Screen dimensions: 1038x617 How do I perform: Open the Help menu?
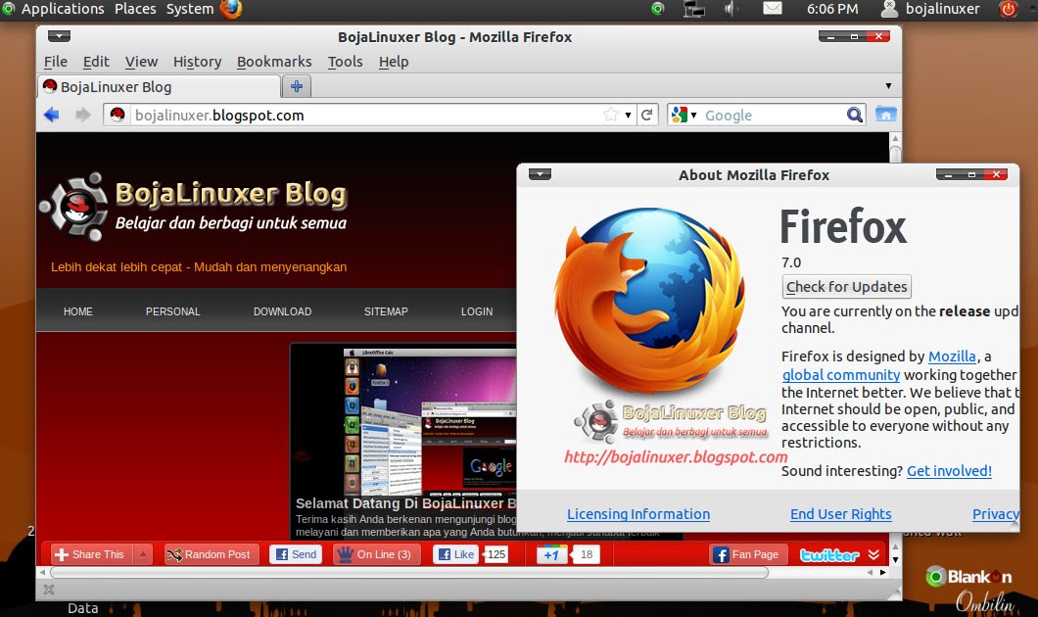(x=394, y=62)
